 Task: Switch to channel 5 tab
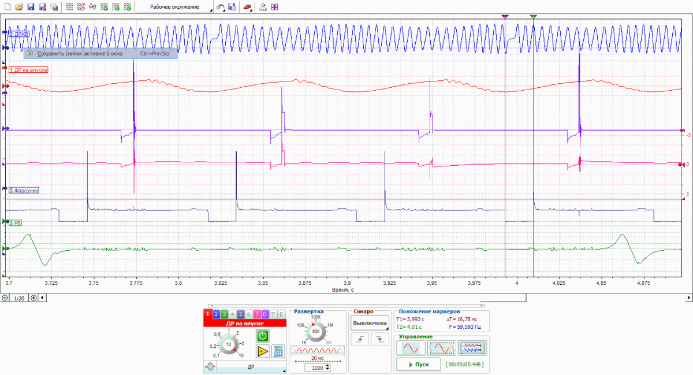click(240, 314)
